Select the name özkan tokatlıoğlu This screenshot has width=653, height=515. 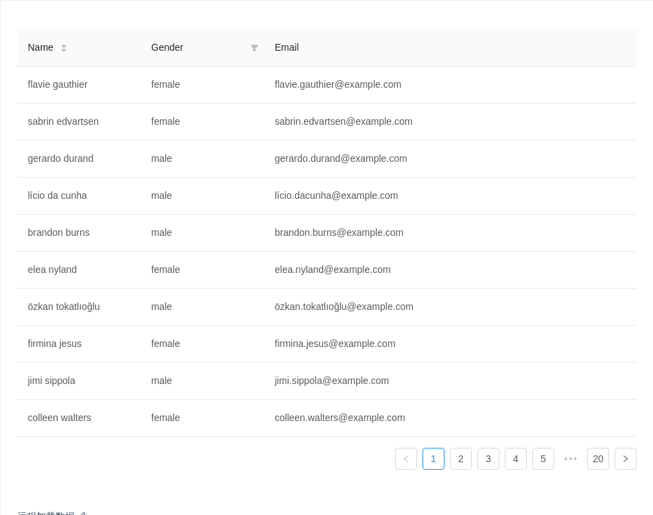pos(64,307)
